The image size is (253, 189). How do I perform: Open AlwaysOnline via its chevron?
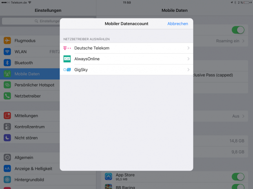pos(188,59)
